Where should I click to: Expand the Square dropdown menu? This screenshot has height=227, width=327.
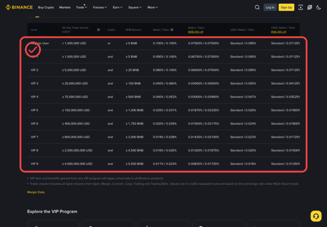pos(135,7)
